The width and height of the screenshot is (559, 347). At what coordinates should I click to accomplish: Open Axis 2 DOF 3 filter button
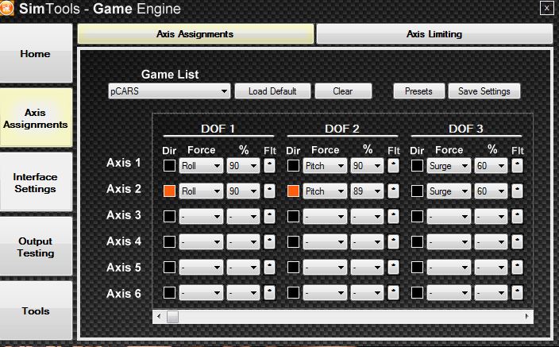click(x=517, y=191)
